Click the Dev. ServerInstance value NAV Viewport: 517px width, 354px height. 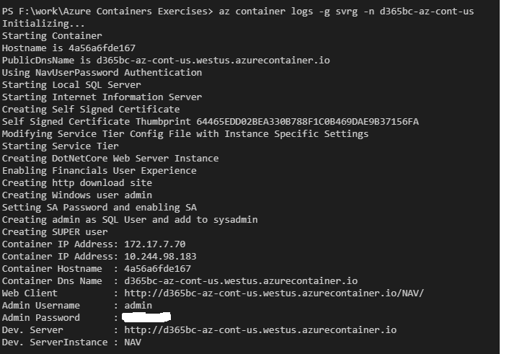coord(133,342)
